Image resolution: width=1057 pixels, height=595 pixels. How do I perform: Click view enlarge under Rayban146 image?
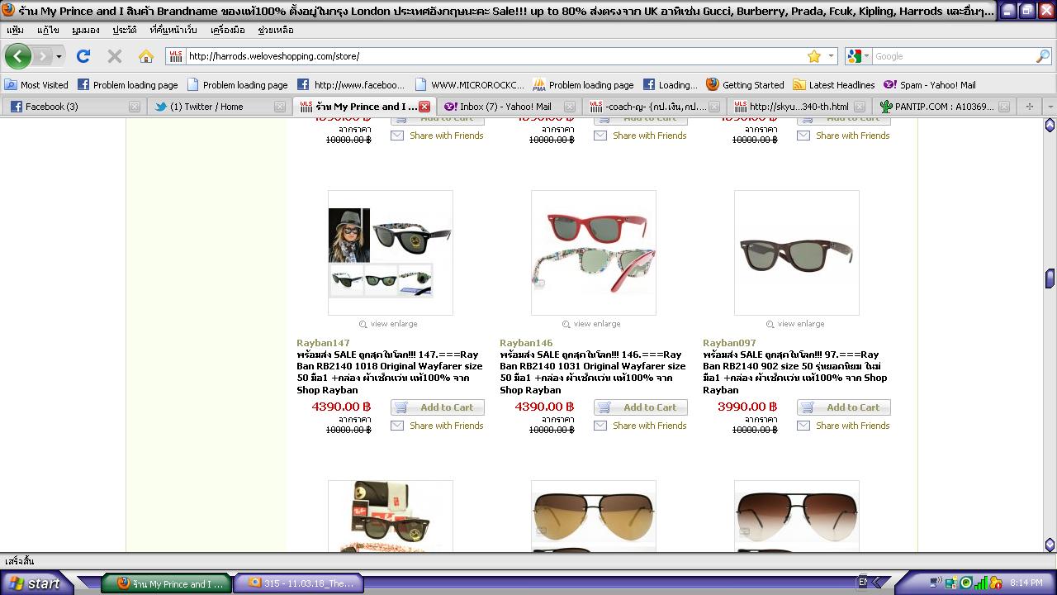(x=592, y=324)
